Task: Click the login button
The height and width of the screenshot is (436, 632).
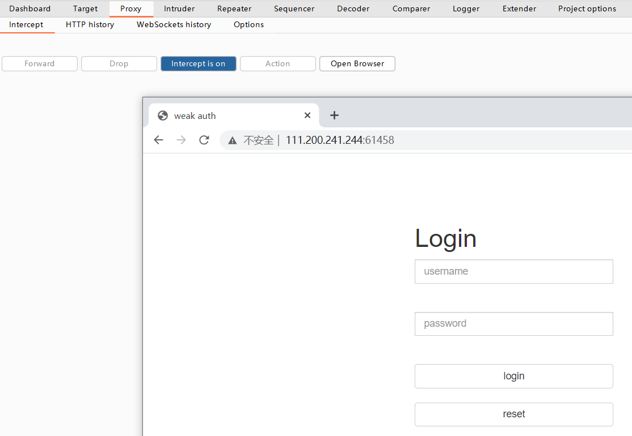Action: [x=513, y=376]
